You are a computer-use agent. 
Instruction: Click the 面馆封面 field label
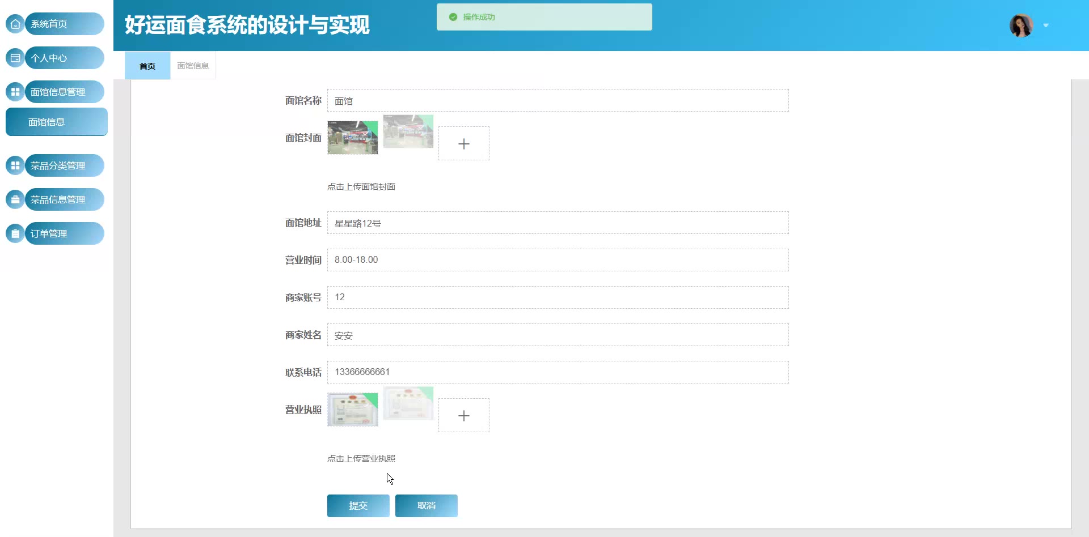pos(303,138)
